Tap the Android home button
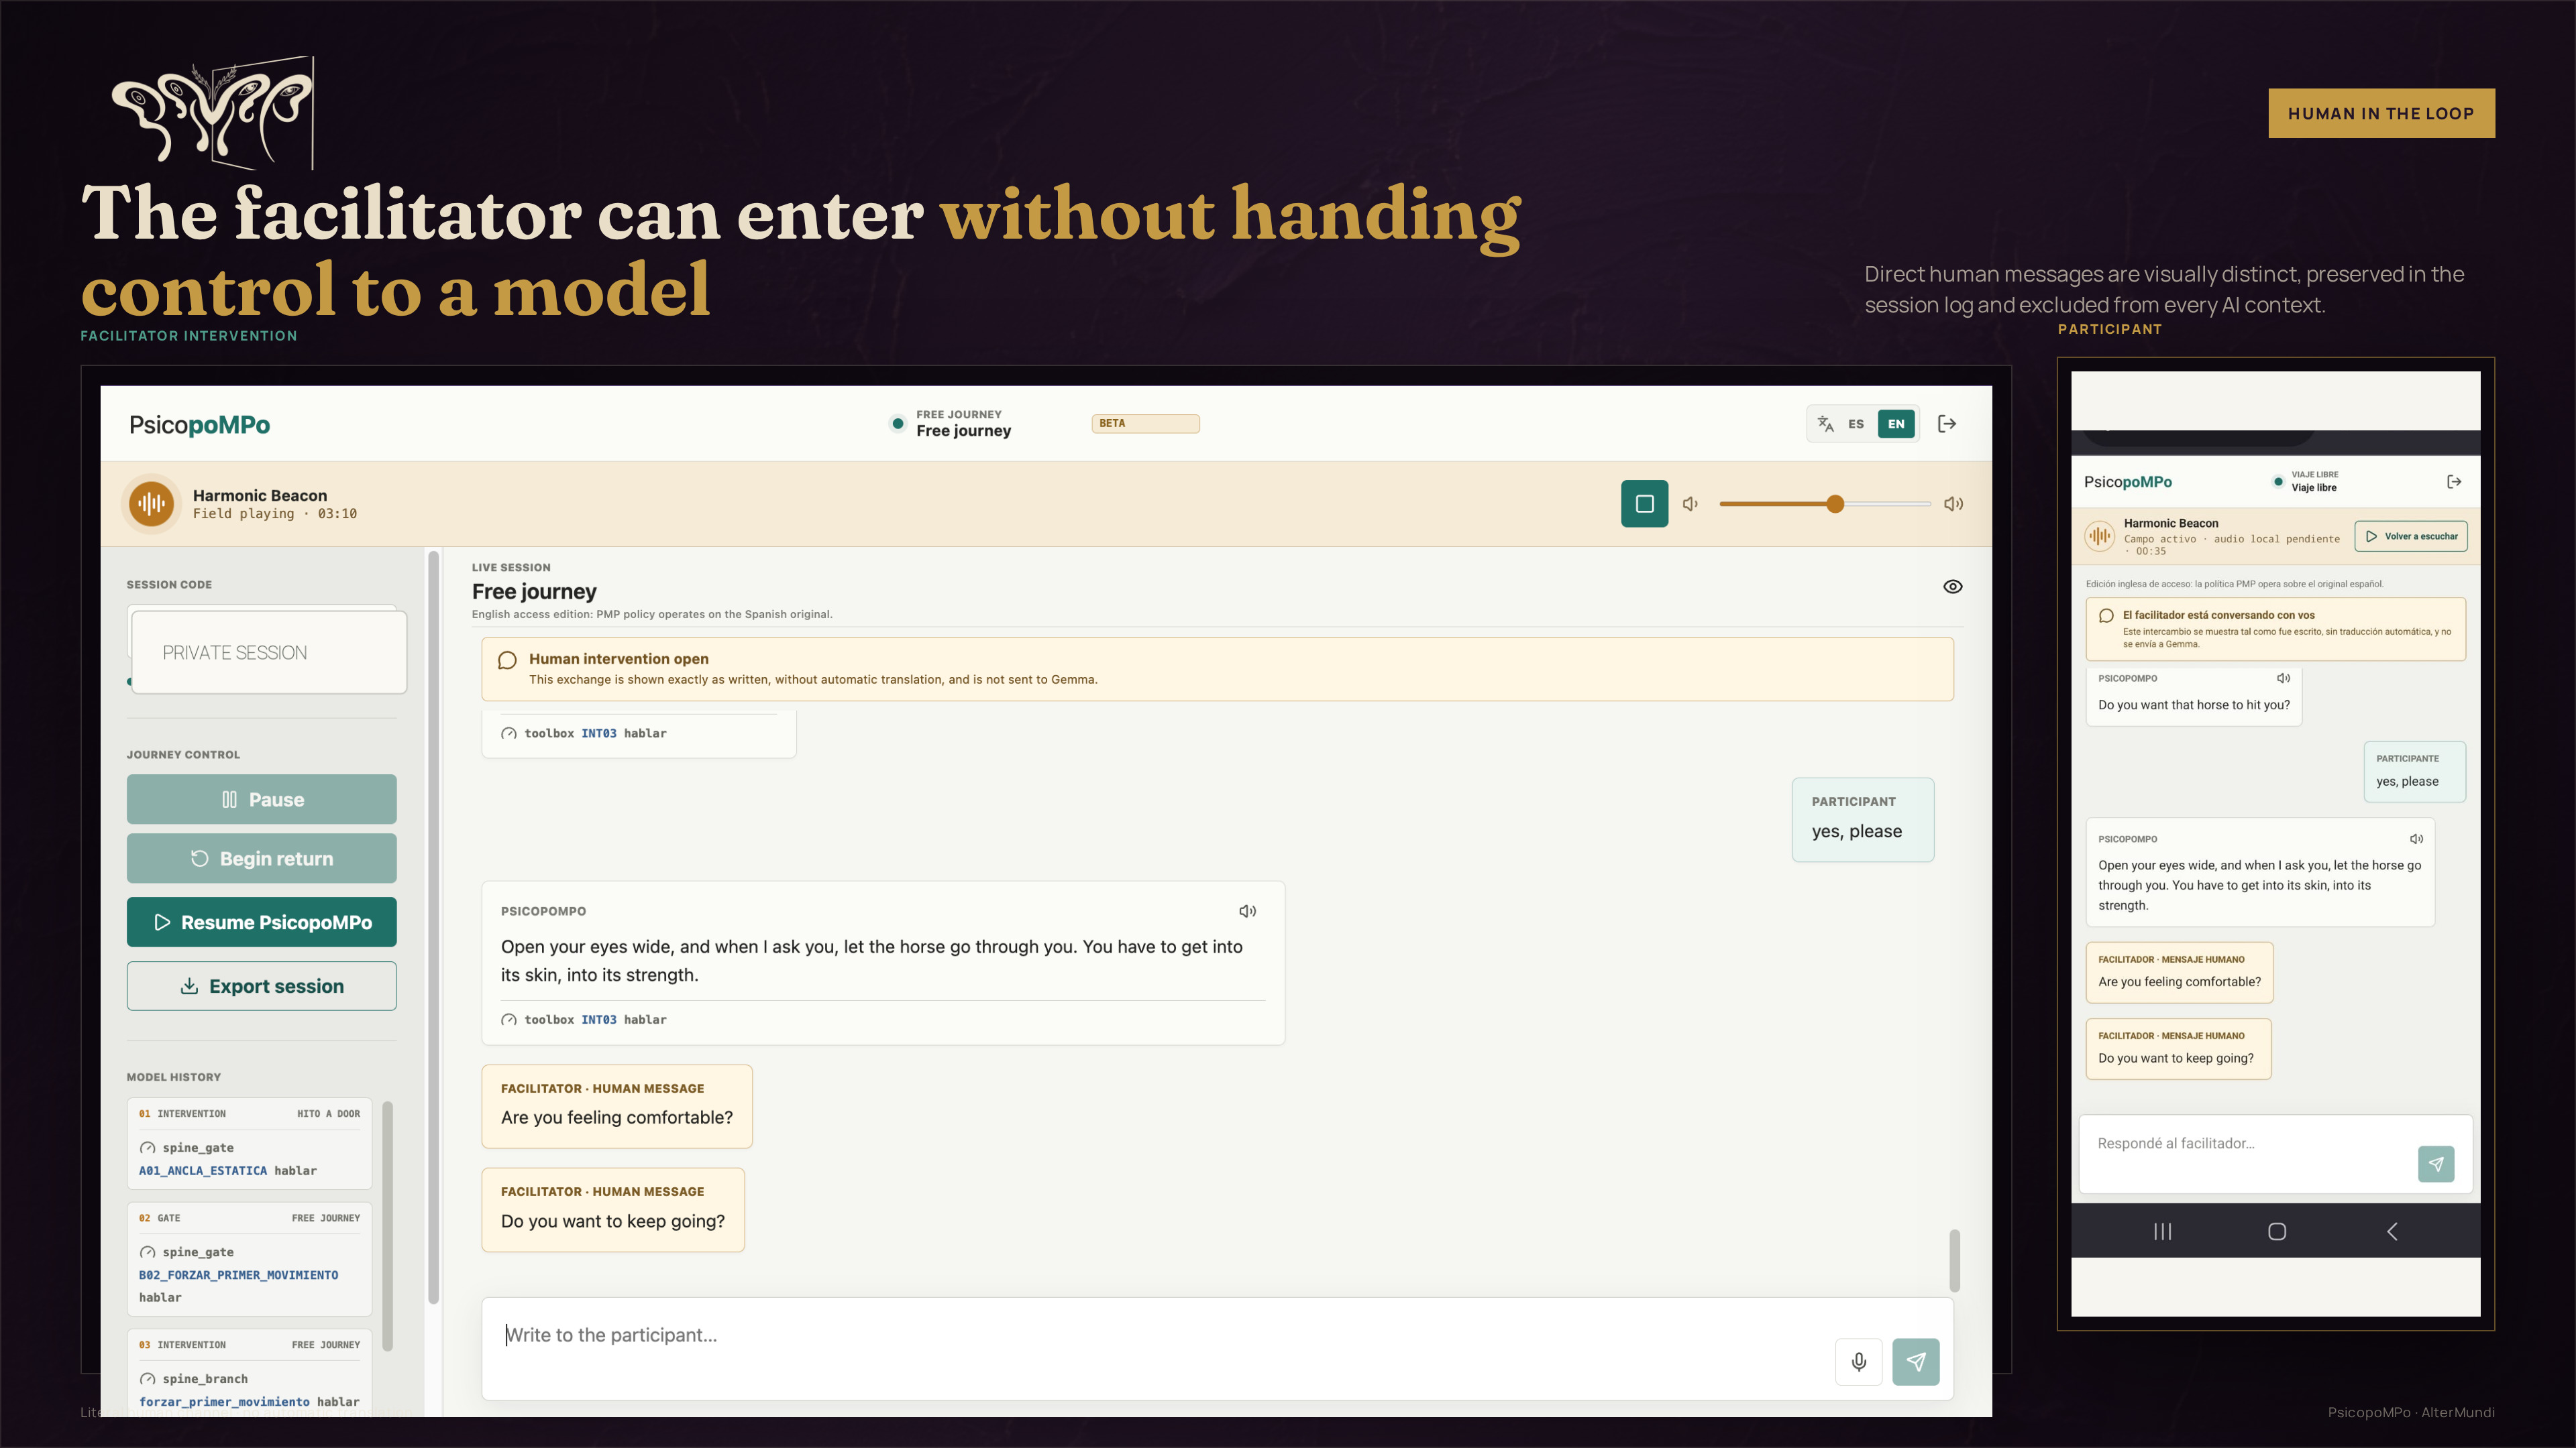2576x1448 pixels. [2277, 1231]
